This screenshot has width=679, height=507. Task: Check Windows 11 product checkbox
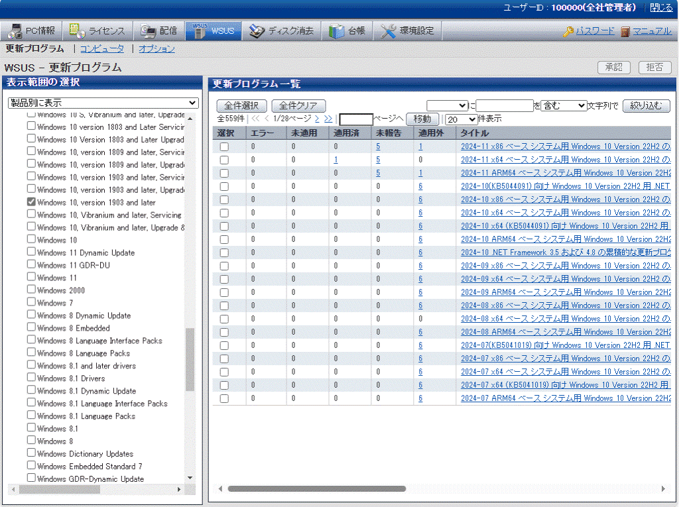31,276
